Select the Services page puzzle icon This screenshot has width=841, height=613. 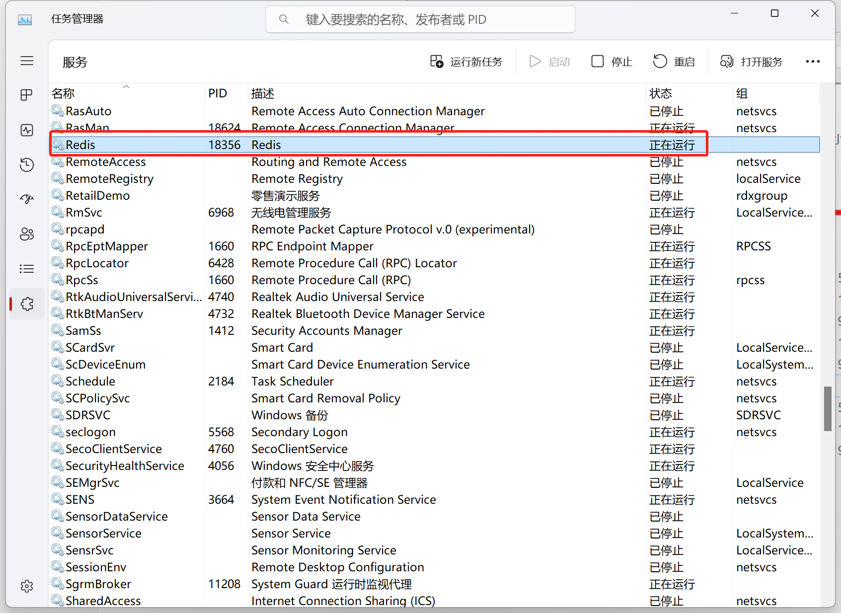coord(27,304)
